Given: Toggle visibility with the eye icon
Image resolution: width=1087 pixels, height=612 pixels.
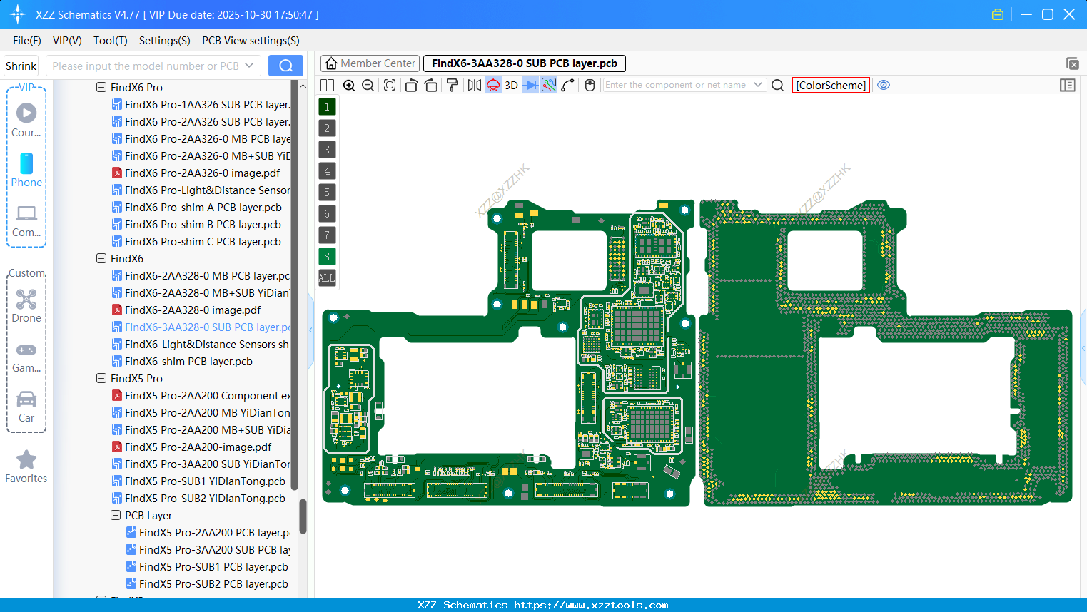Looking at the screenshot, I should [x=884, y=85].
